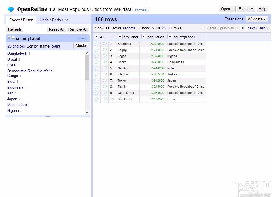The width and height of the screenshot is (272, 197).
Task: Open the population column dropdown
Action: pyautogui.click(x=144, y=37)
